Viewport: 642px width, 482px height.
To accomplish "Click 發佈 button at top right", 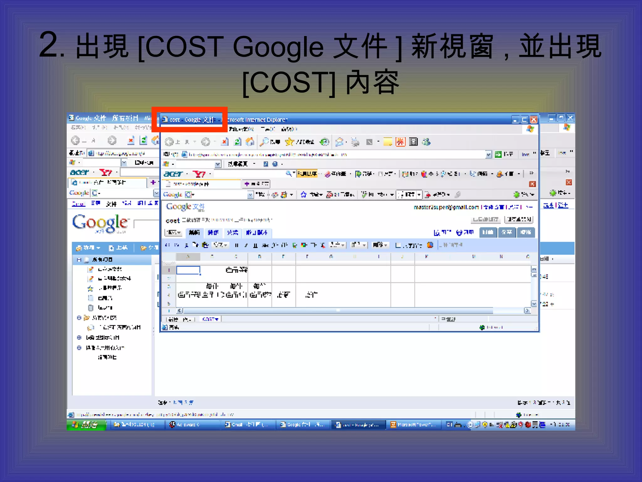I will (526, 232).
